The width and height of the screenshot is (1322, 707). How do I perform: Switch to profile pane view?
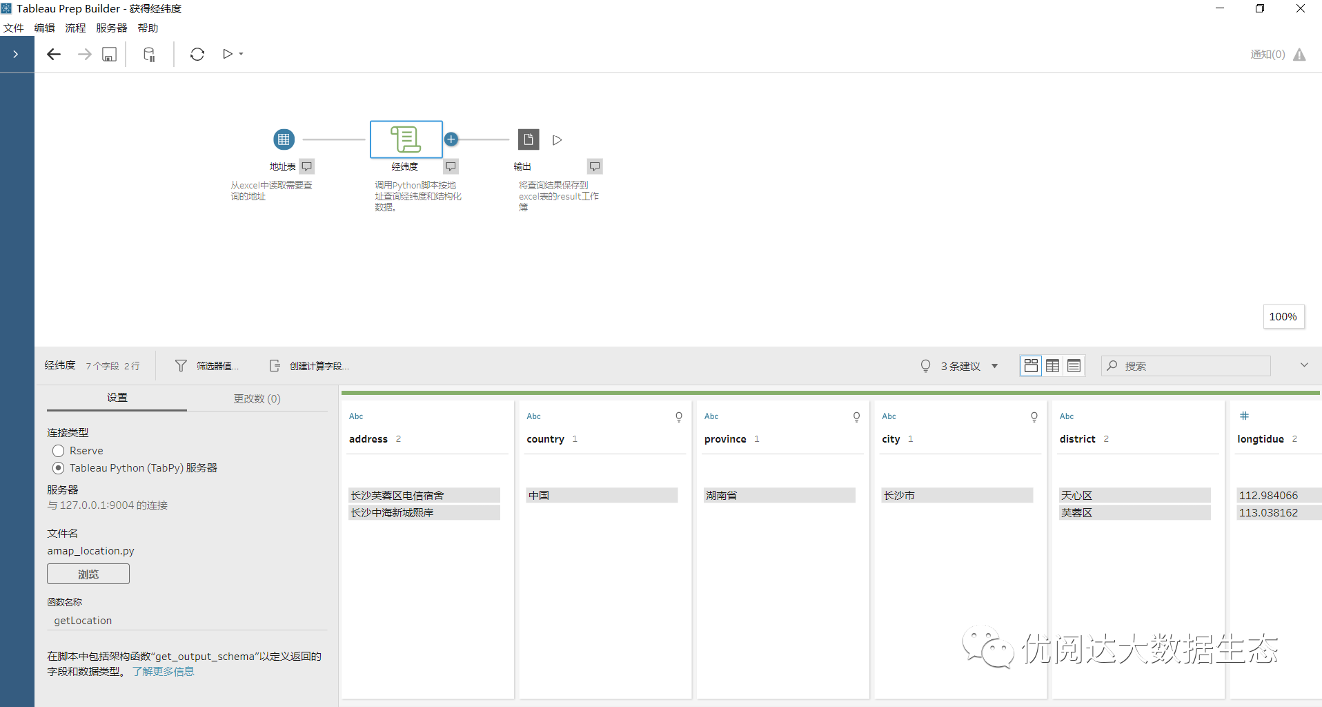coord(1031,366)
